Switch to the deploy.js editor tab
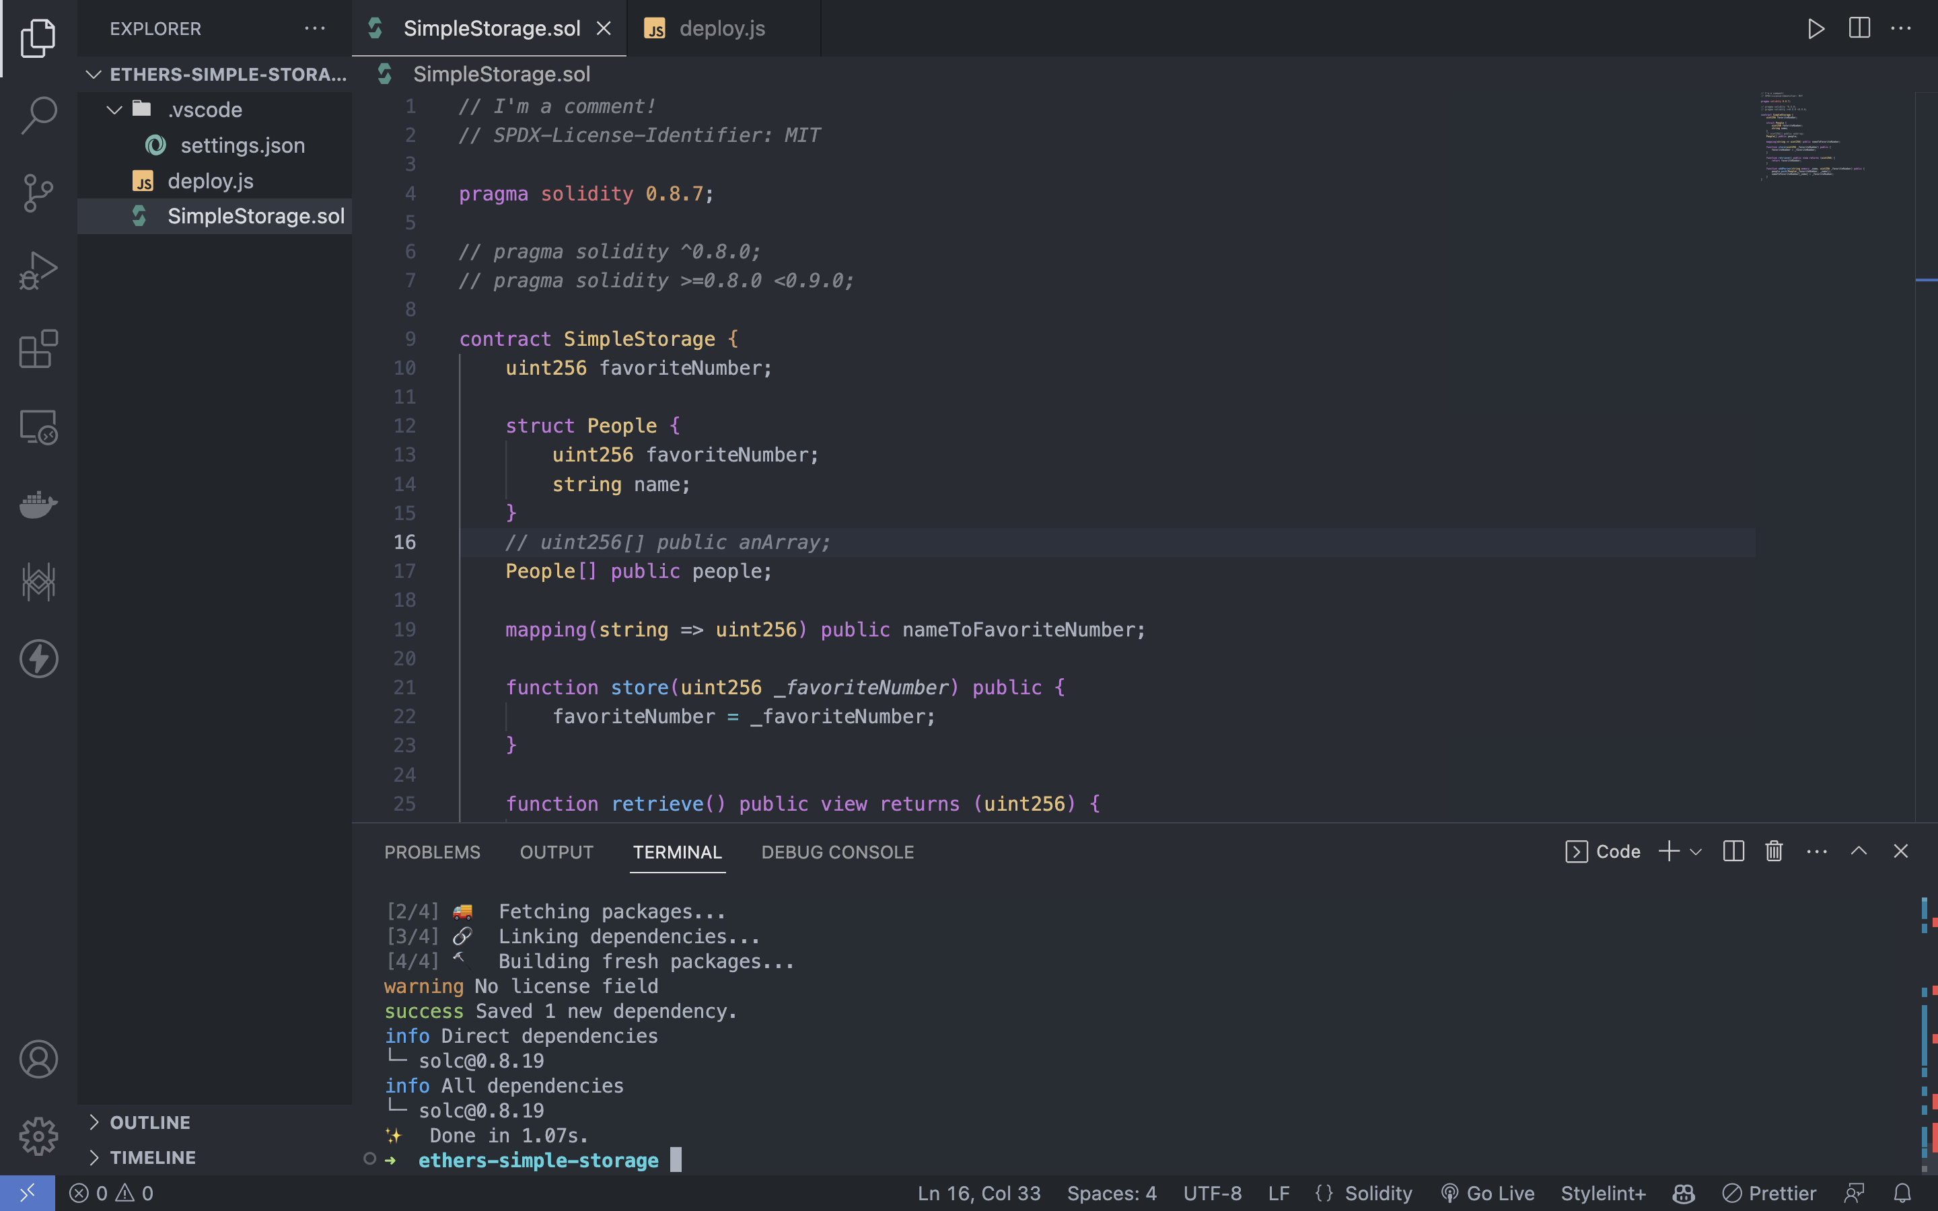The width and height of the screenshot is (1938, 1211). [723, 29]
